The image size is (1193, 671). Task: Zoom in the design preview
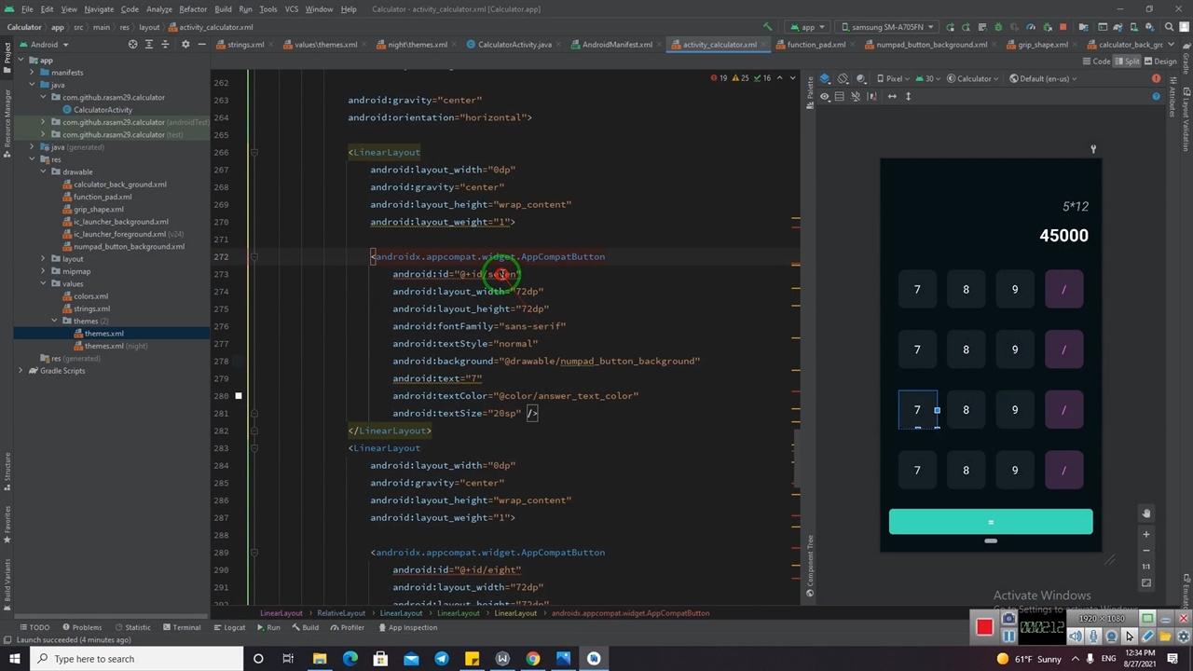tap(1146, 535)
